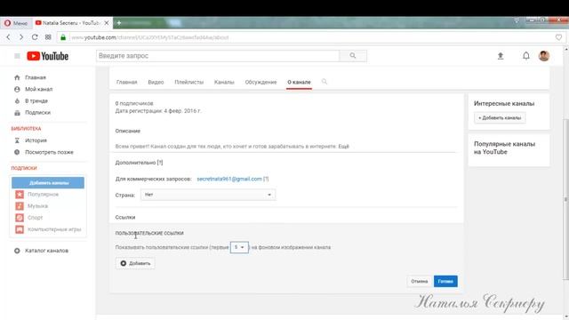Click the channel search magnifier icon
Viewport: 569px width, 320px height.
pos(324,82)
